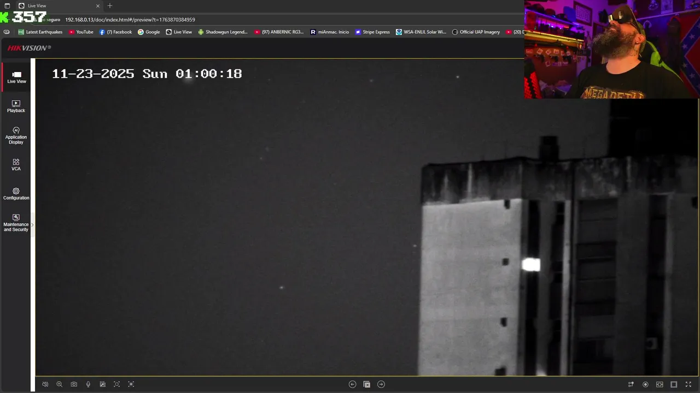
Task: Open the Playback section
Action: tap(16, 106)
